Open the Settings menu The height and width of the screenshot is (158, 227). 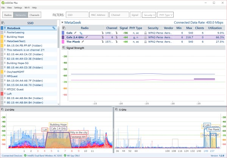tap(18, 7)
